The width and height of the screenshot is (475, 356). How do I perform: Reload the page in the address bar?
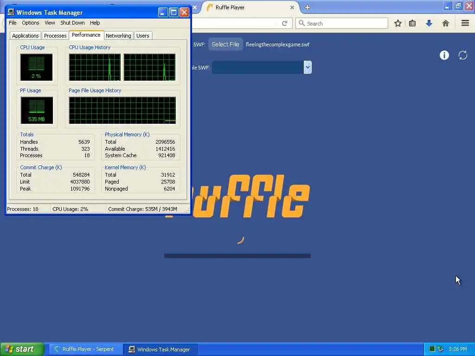click(284, 23)
